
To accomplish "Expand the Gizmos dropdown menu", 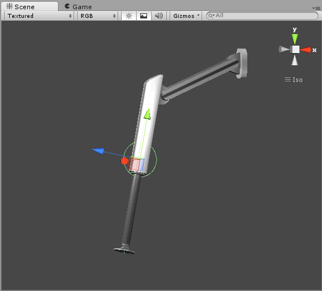I will 186,16.
